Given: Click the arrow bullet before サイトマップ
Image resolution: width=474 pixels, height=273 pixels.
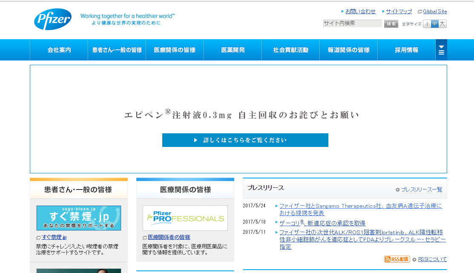Looking at the screenshot, I should 383,11.
